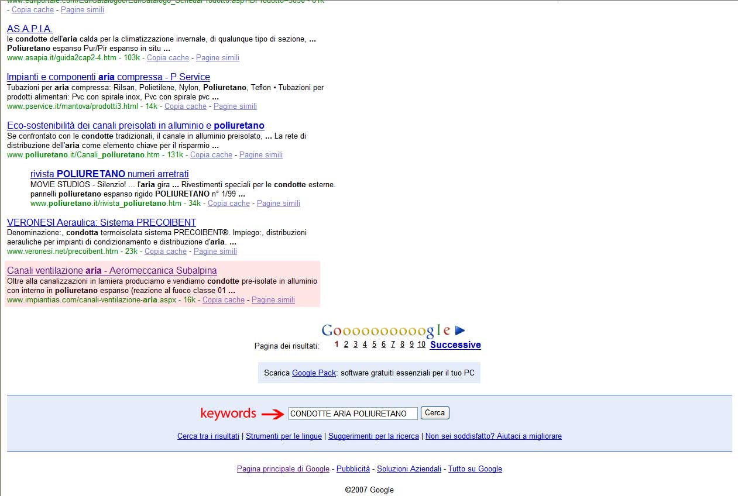Open the Successive next results link
The width and height of the screenshot is (738, 496).
coord(455,345)
